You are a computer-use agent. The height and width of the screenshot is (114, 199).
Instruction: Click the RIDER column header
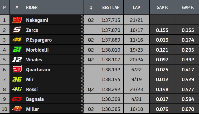[x=32, y=7]
